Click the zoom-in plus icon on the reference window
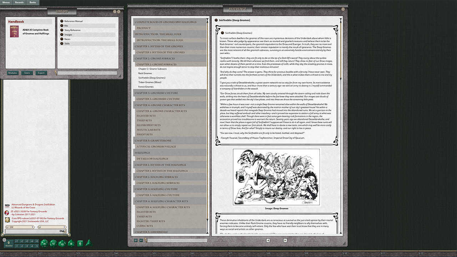The image size is (457, 257). [x=135, y=240]
